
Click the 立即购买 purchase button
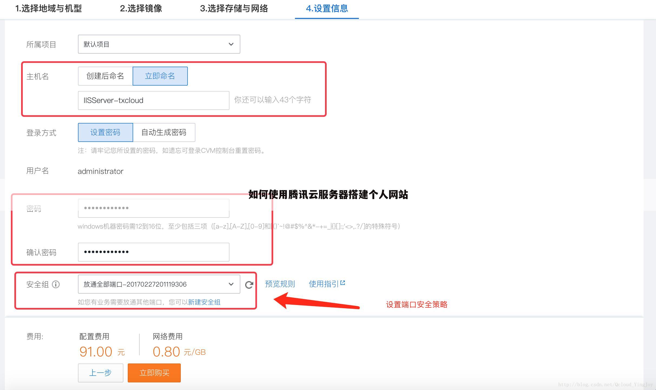click(x=154, y=373)
